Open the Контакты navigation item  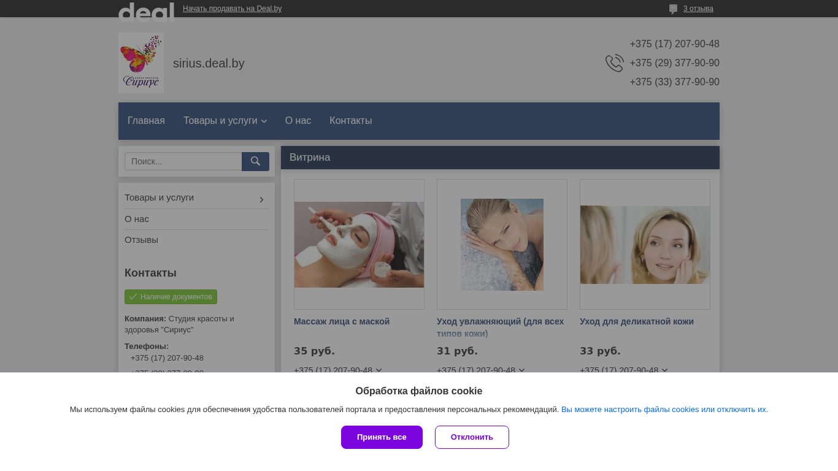[x=350, y=121]
